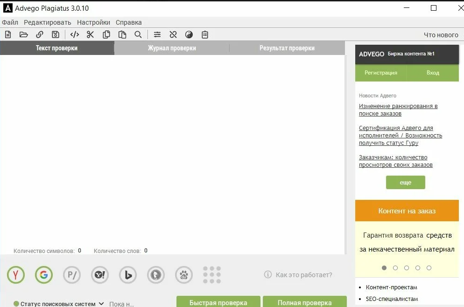This screenshot has width=464, height=307.
Task: Click the dotted grid more engines icon
Action: 212,275
